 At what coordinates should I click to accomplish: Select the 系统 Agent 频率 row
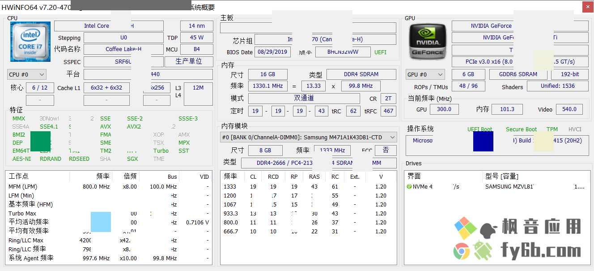[x=109, y=258]
